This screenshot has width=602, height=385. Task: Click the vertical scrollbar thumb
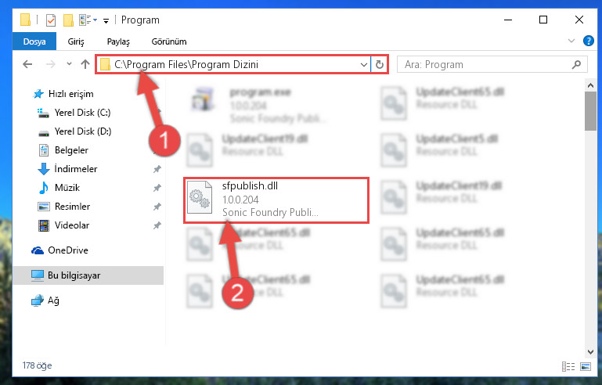click(x=590, y=111)
